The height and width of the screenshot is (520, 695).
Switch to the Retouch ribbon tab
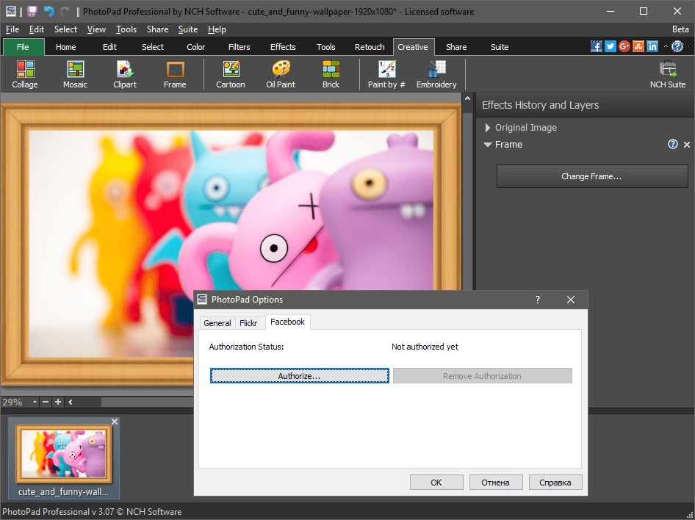click(x=370, y=47)
